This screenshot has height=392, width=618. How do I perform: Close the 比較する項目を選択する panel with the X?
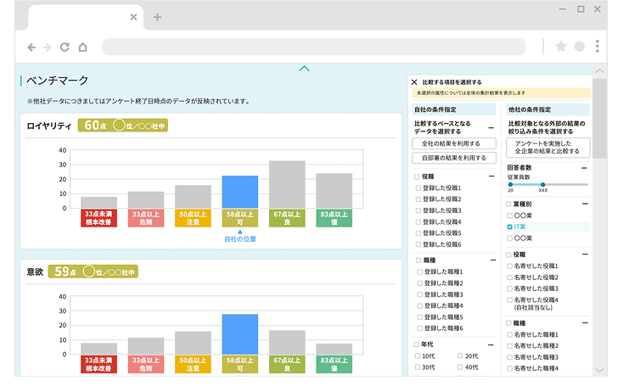[x=414, y=82]
